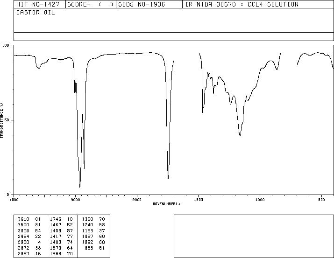Click the CASTOR OIL compound name
This screenshot has width=334, height=258.
[x=36, y=13]
